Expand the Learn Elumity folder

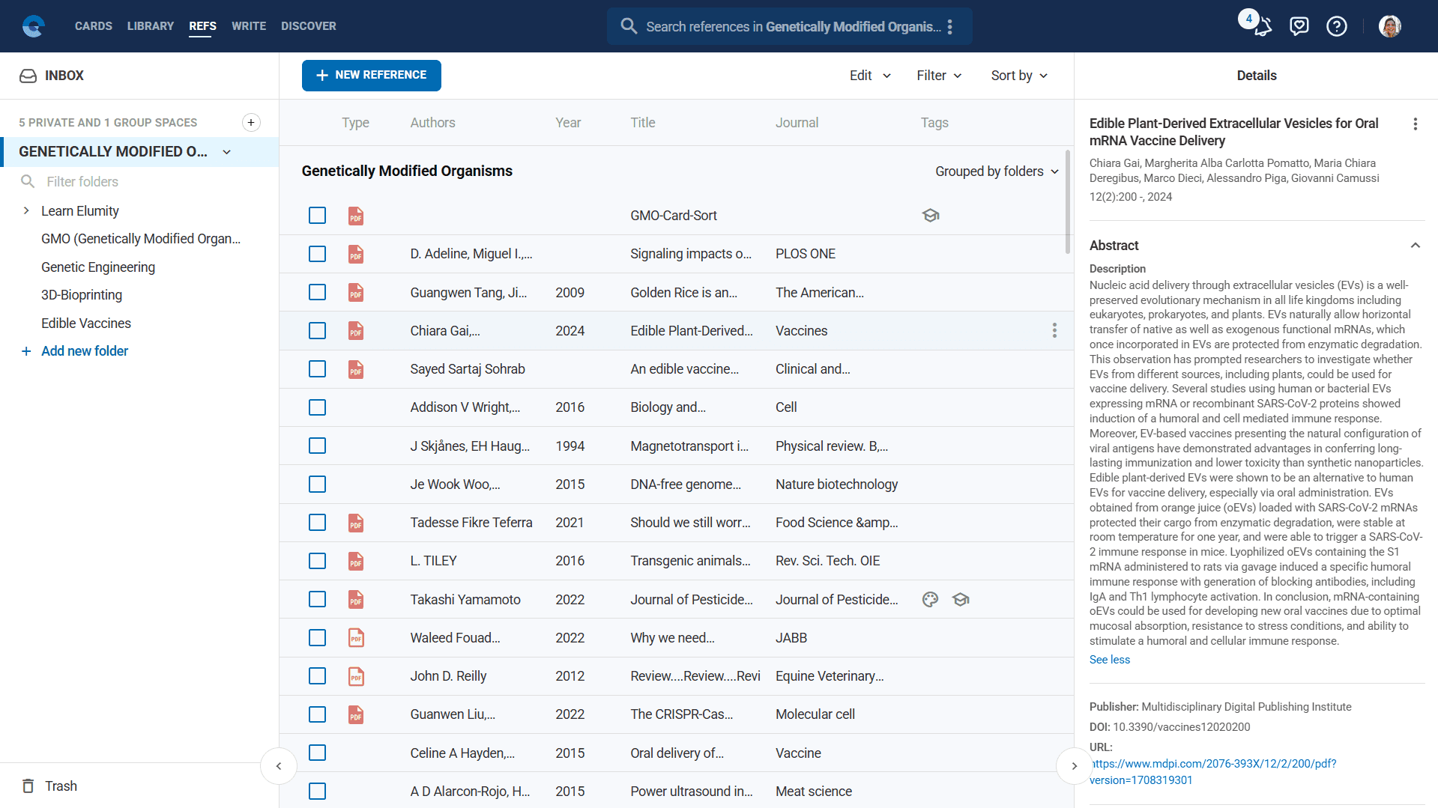coord(26,211)
